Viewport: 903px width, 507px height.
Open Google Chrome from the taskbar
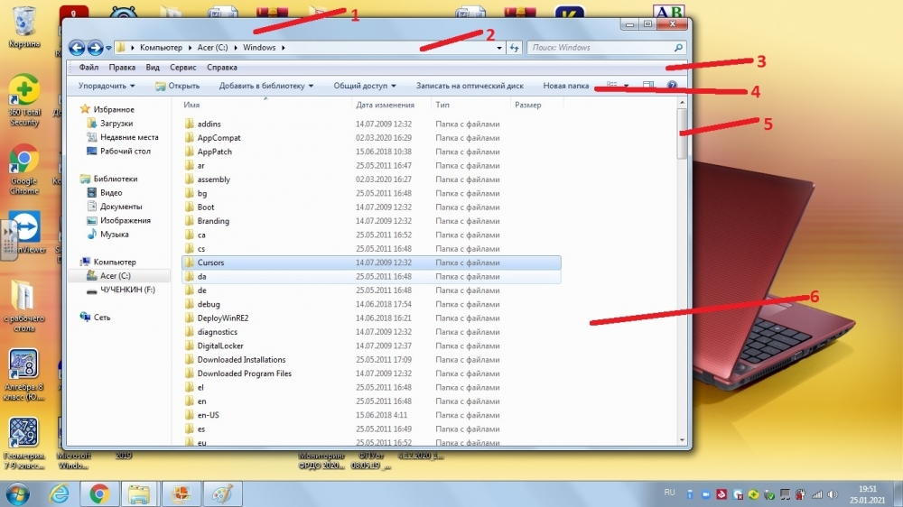[99, 493]
